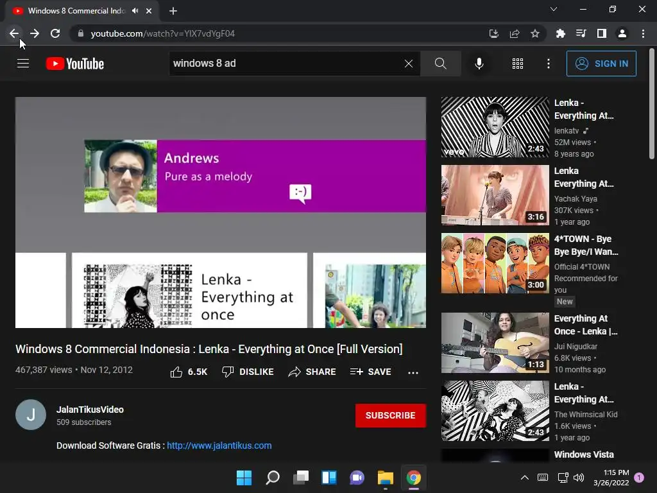This screenshot has height=493, width=657.
Task: Go back using the browser back arrow
Action: point(14,33)
